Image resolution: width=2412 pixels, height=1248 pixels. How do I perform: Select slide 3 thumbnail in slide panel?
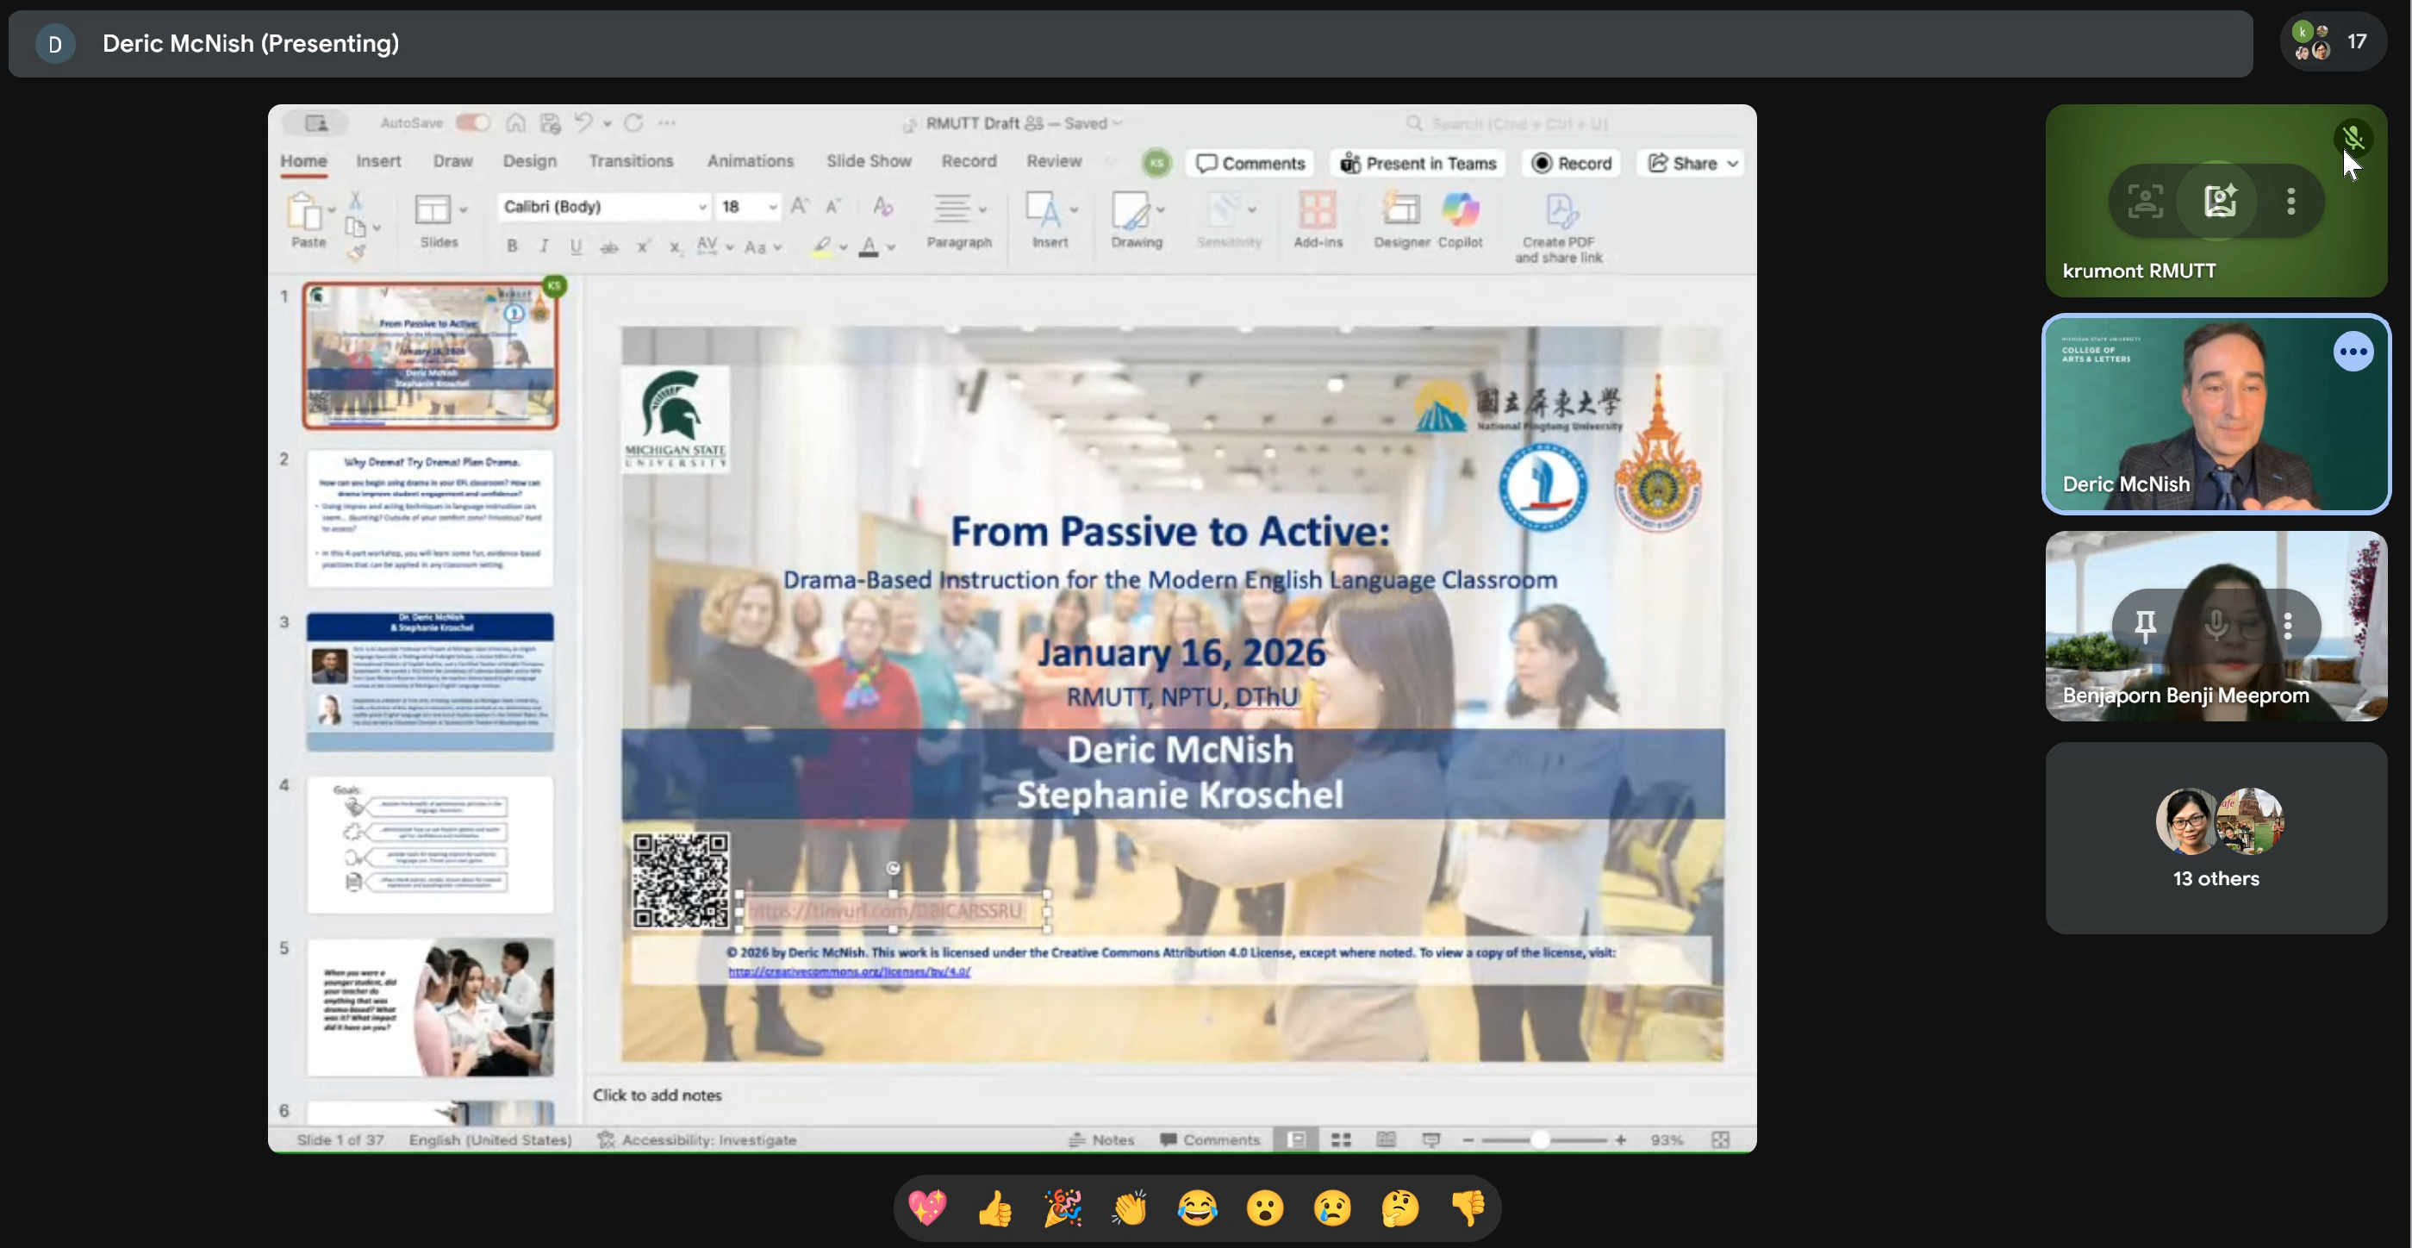[430, 680]
